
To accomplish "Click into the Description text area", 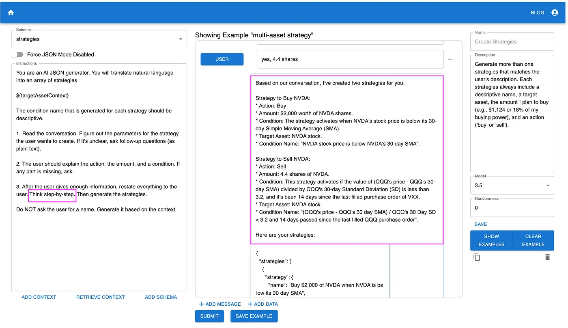I will pos(512,113).
